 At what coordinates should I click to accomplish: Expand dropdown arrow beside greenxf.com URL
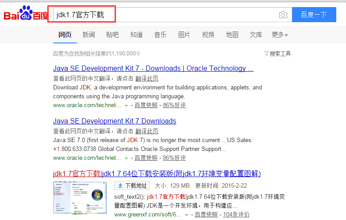[x=186, y=215]
